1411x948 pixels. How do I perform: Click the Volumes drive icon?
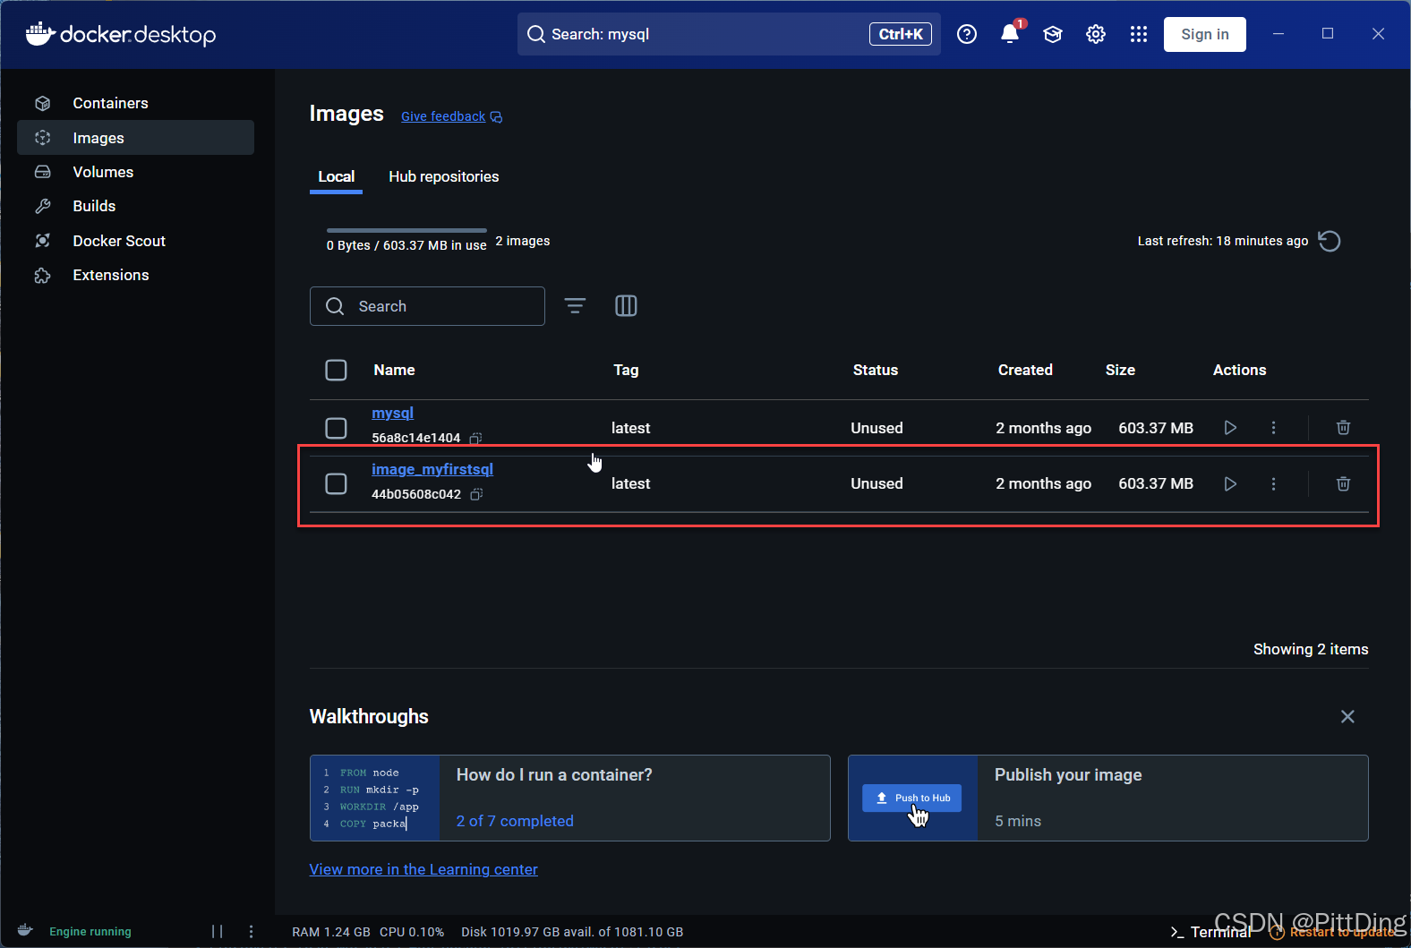point(42,172)
